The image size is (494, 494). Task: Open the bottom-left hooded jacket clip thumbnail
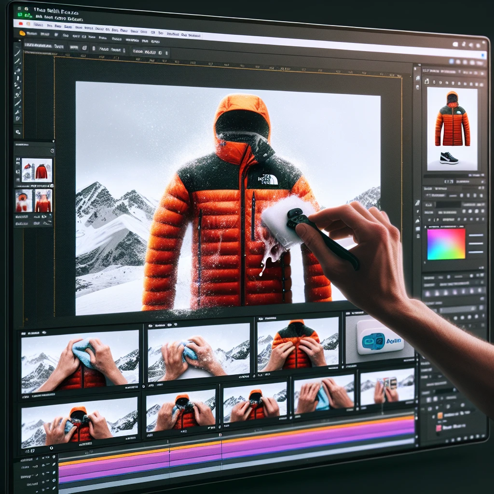click(80, 423)
